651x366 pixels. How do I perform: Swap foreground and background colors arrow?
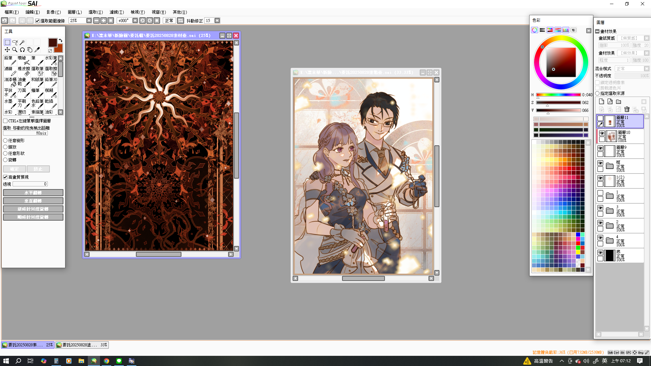tap(61, 40)
